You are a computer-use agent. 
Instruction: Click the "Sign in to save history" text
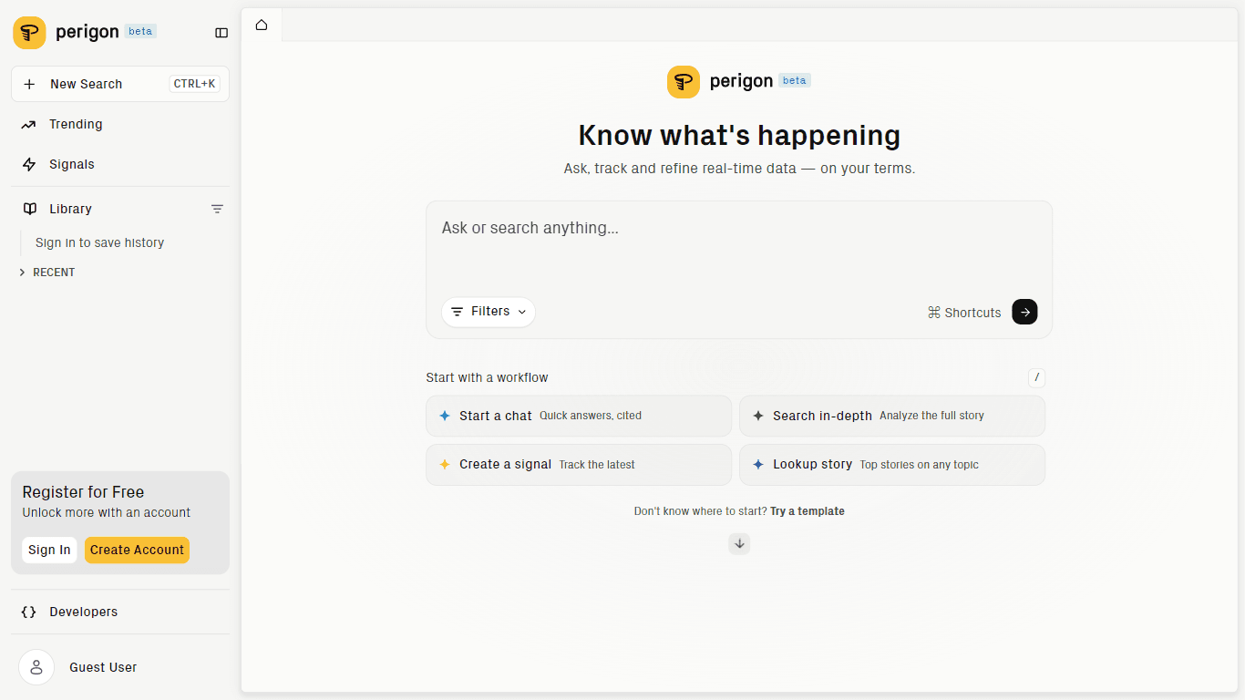tap(100, 242)
